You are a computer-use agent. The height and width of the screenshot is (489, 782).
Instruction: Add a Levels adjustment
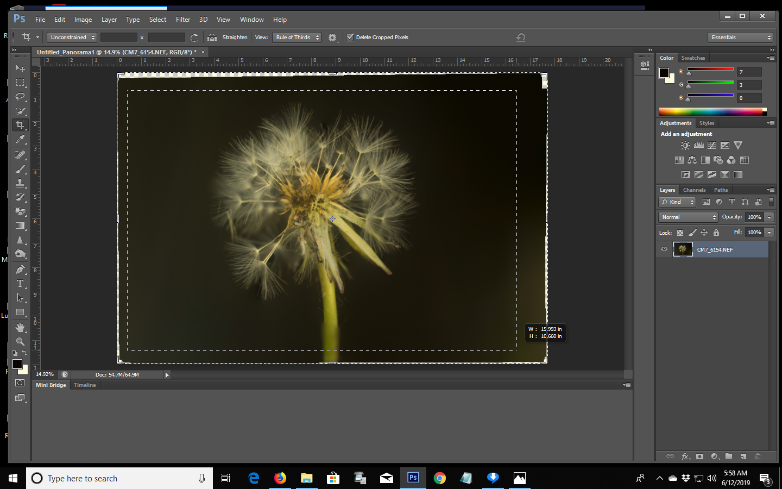click(699, 146)
